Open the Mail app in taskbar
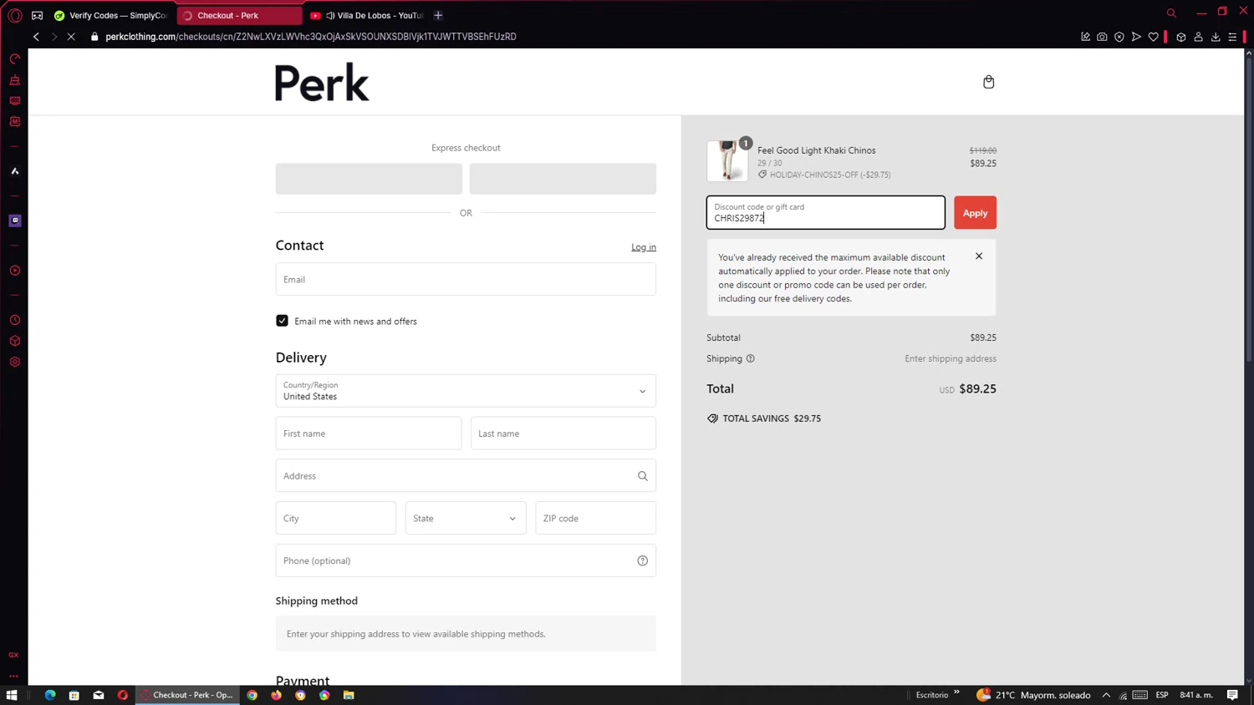This screenshot has width=1254, height=705. [99, 695]
